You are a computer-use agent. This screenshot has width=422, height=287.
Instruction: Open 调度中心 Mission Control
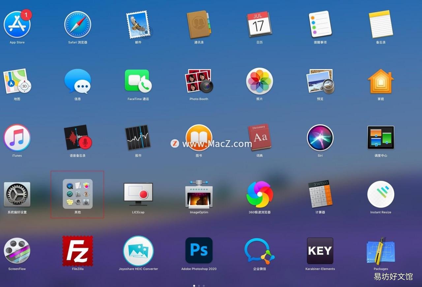[381, 138]
